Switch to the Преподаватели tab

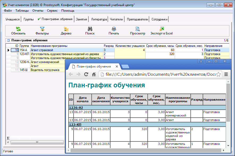(137, 19)
